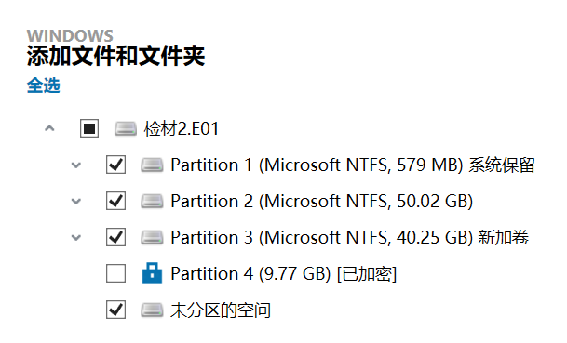Screen dimensions: 567x343
Task: Click the 全选 select-all link
Action: point(44,86)
